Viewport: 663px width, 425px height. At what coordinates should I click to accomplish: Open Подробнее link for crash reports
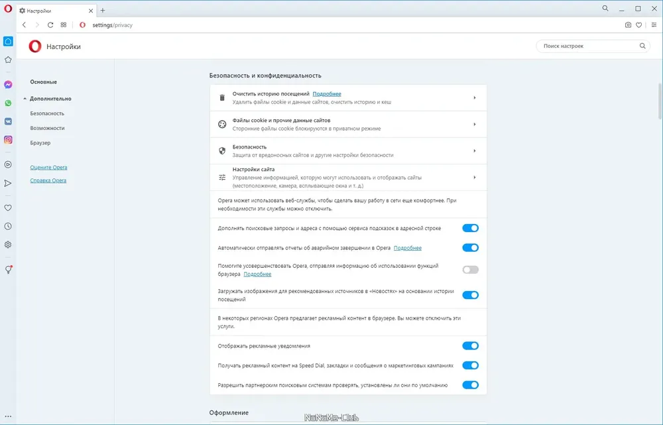pos(408,248)
